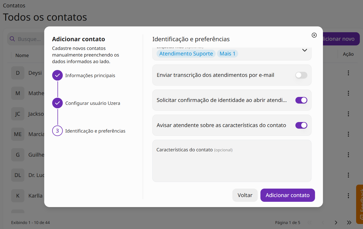Click the Atendimento Suporte tag chip
This screenshot has width=363, height=229.
[186, 54]
